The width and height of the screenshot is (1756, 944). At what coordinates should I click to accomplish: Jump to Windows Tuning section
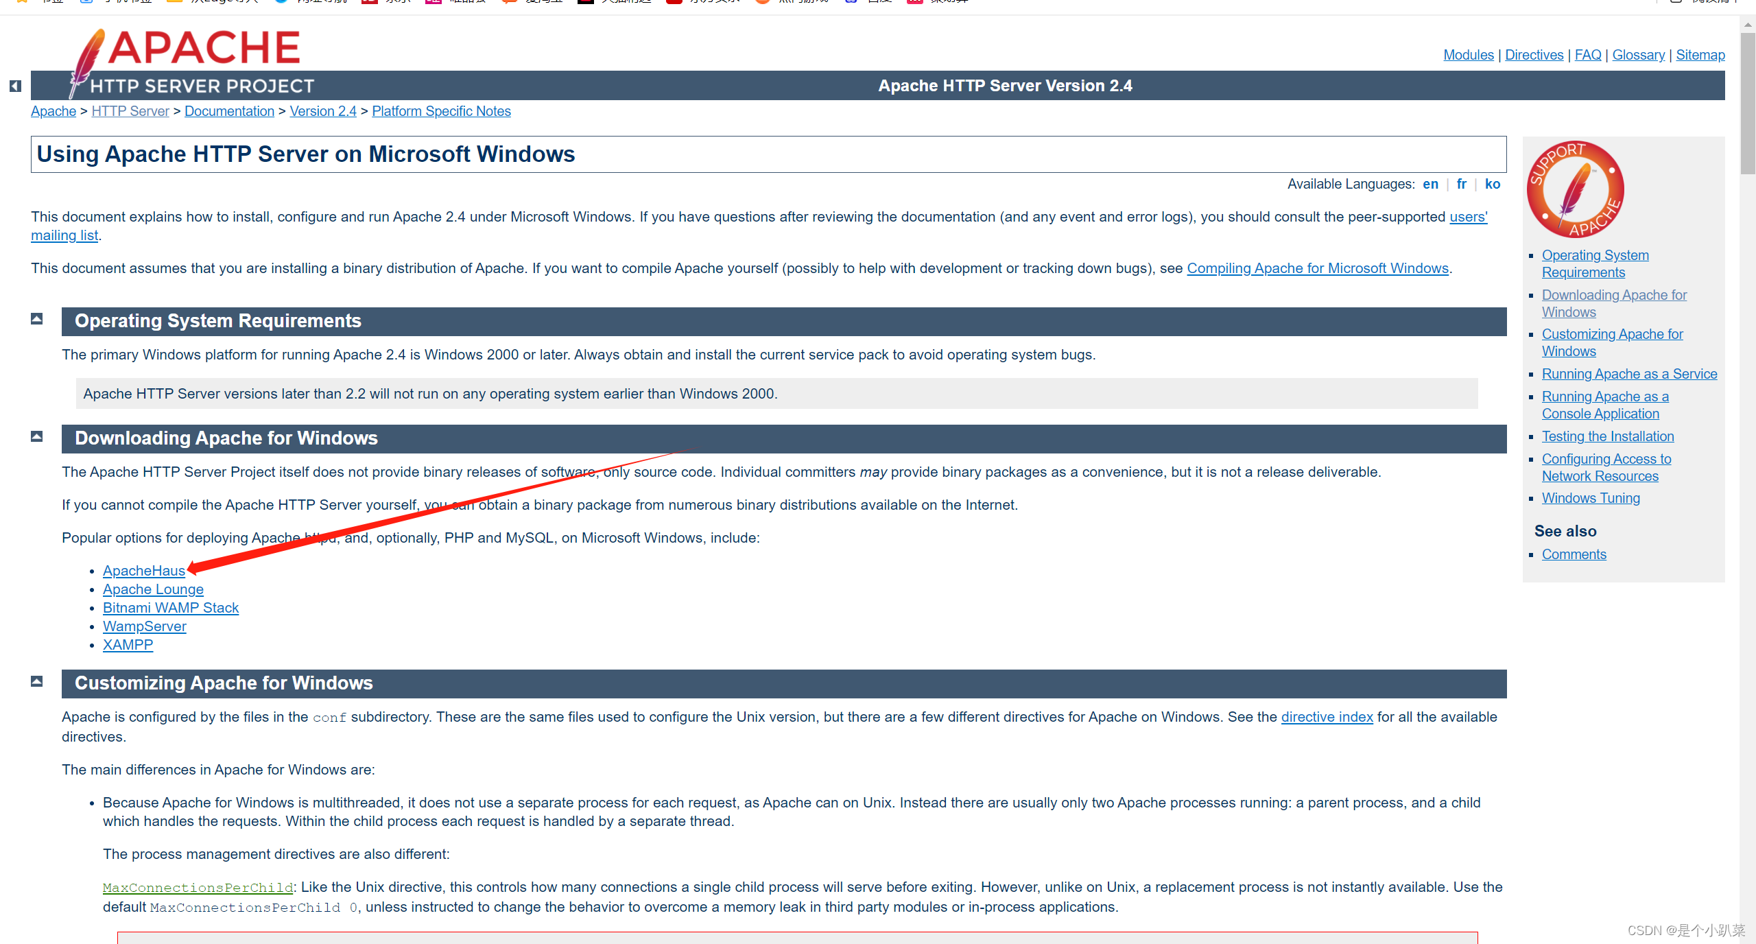click(x=1590, y=498)
